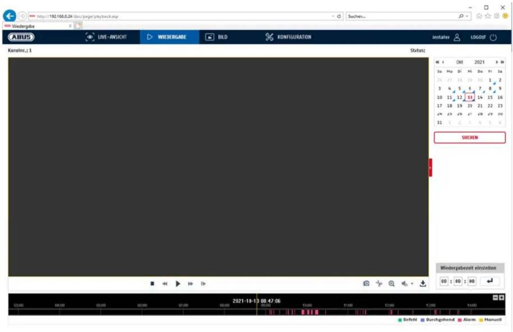Viewport: 513px width, 332px height.
Task: Click the Alarm legend entry
Action: coord(466,320)
